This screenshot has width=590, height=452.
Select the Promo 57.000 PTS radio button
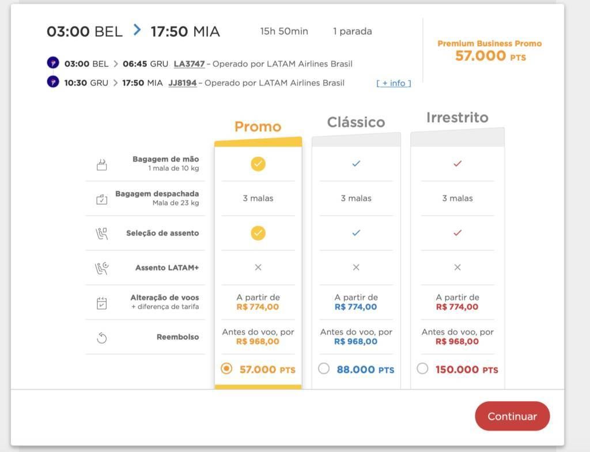[x=226, y=368]
